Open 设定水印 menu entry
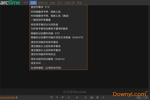 click(x=58, y=63)
